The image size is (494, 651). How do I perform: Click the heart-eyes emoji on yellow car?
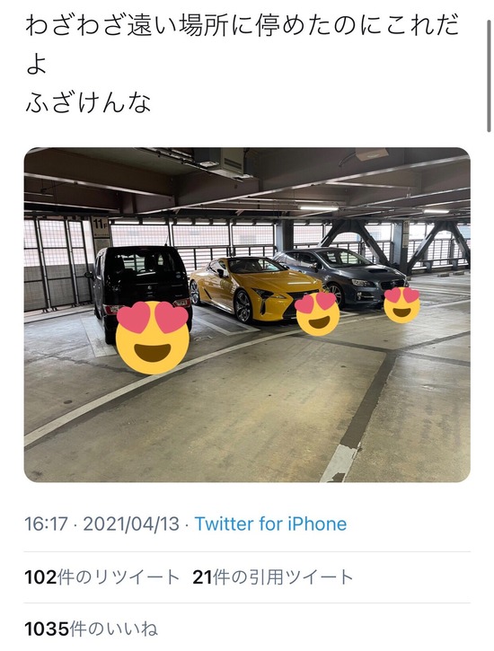click(x=318, y=313)
